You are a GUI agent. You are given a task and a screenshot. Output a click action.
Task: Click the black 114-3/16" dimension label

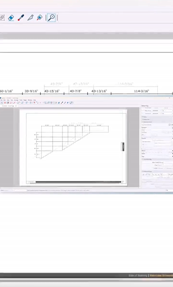(x=141, y=91)
